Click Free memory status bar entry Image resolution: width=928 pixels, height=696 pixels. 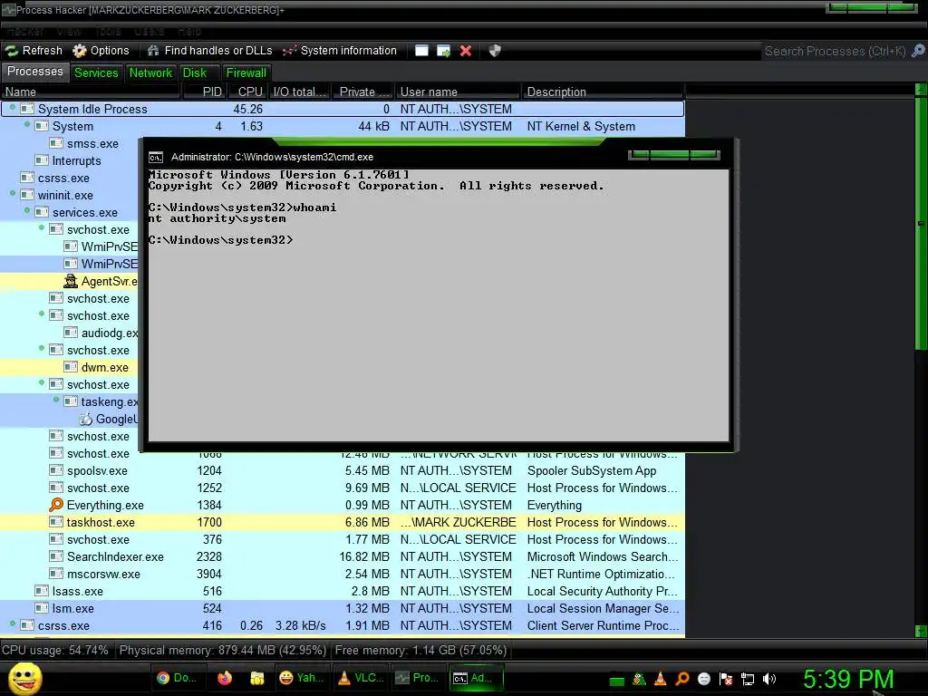tap(420, 651)
